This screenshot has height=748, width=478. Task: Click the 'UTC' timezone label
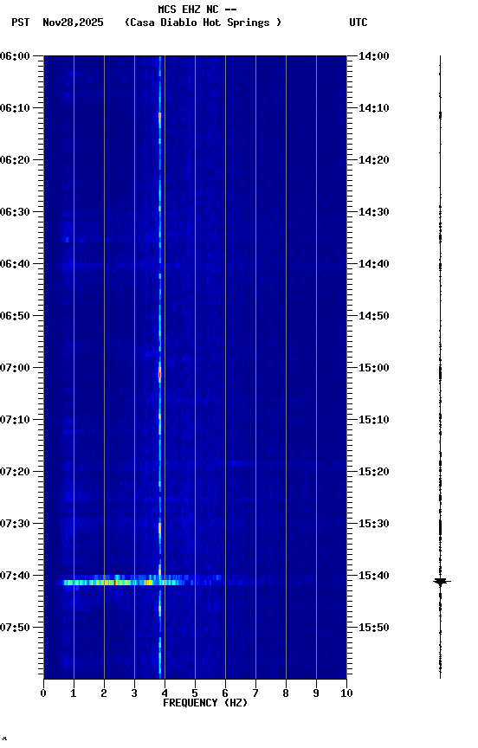(x=358, y=23)
